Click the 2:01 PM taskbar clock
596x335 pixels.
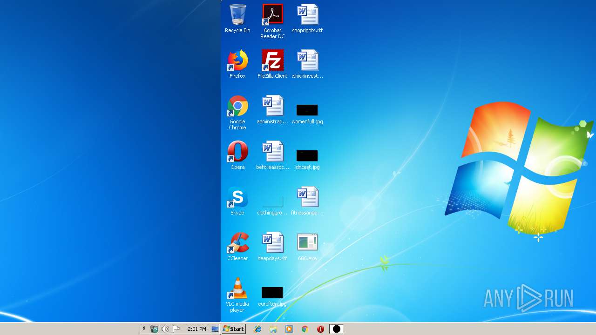coord(197,329)
